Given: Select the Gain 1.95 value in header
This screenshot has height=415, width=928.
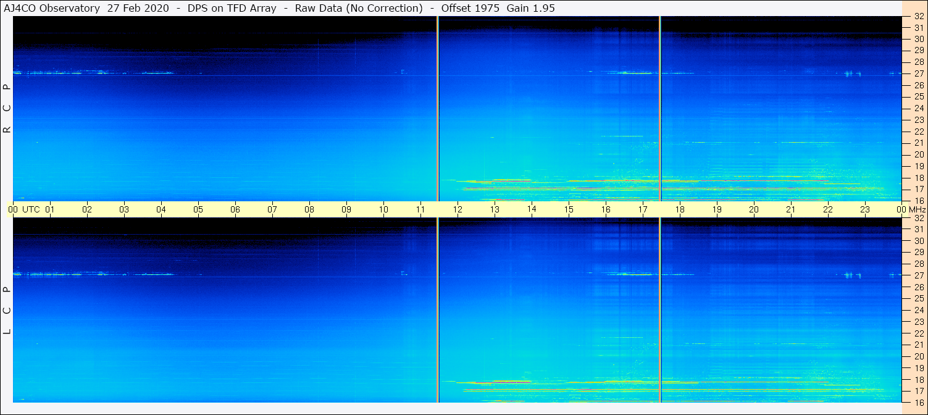Looking at the screenshot, I should [x=526, y=8].
